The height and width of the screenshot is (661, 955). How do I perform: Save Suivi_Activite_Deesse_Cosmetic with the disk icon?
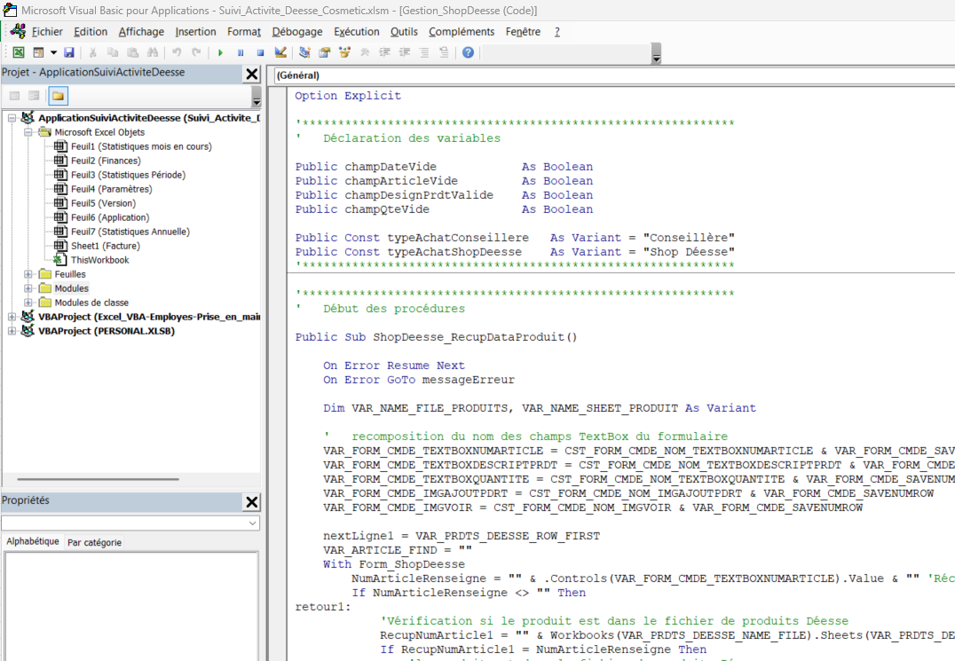(67, 51)
